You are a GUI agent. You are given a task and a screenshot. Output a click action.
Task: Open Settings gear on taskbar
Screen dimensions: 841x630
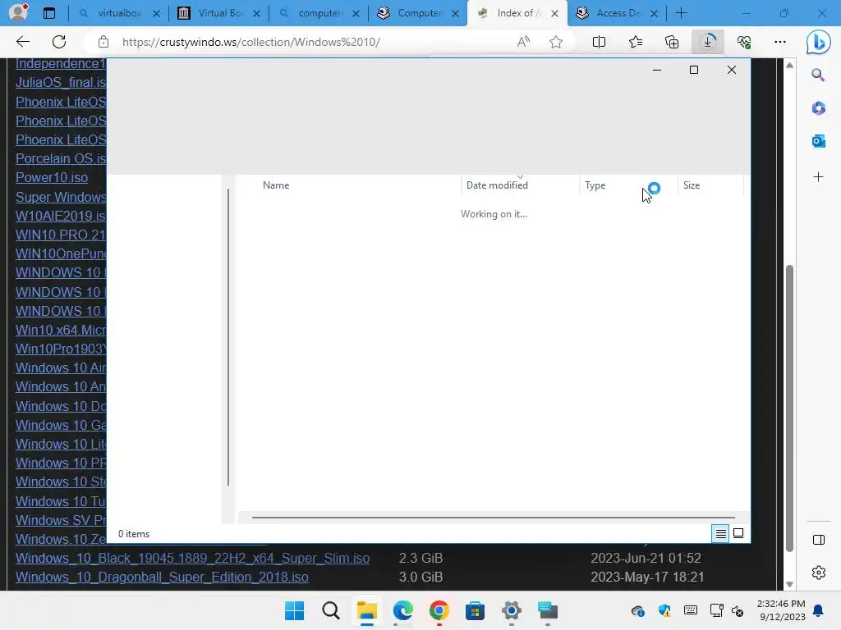coord(511,610)
